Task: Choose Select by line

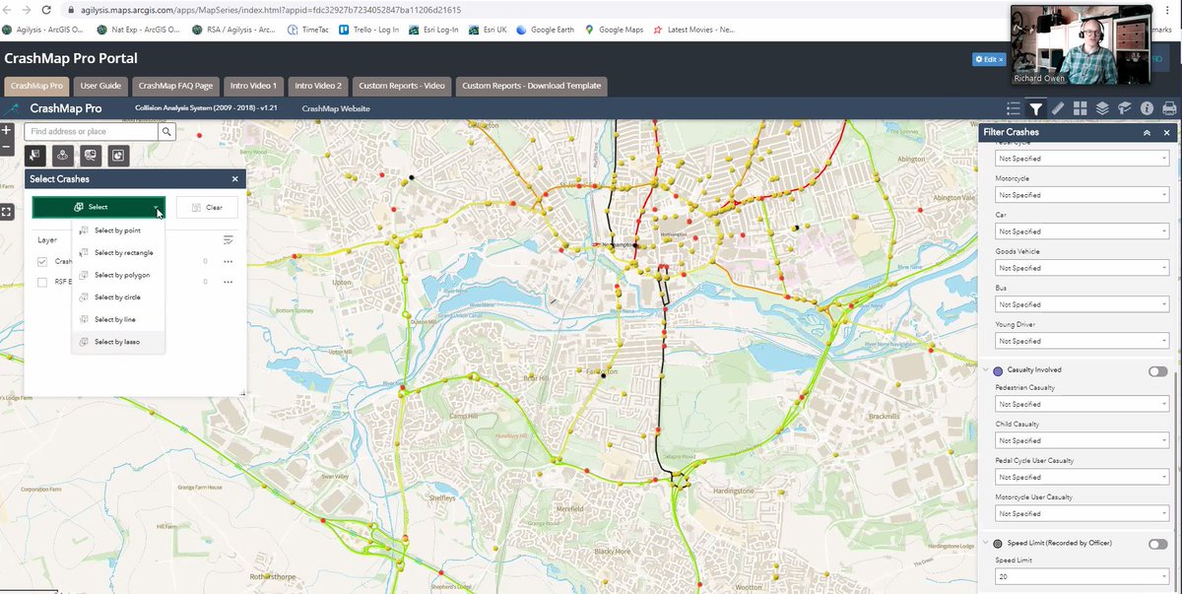Action: pyautogui.click(x=118, y=319)
